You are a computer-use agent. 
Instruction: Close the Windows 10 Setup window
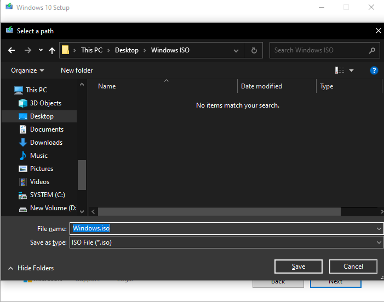(371, 7)
